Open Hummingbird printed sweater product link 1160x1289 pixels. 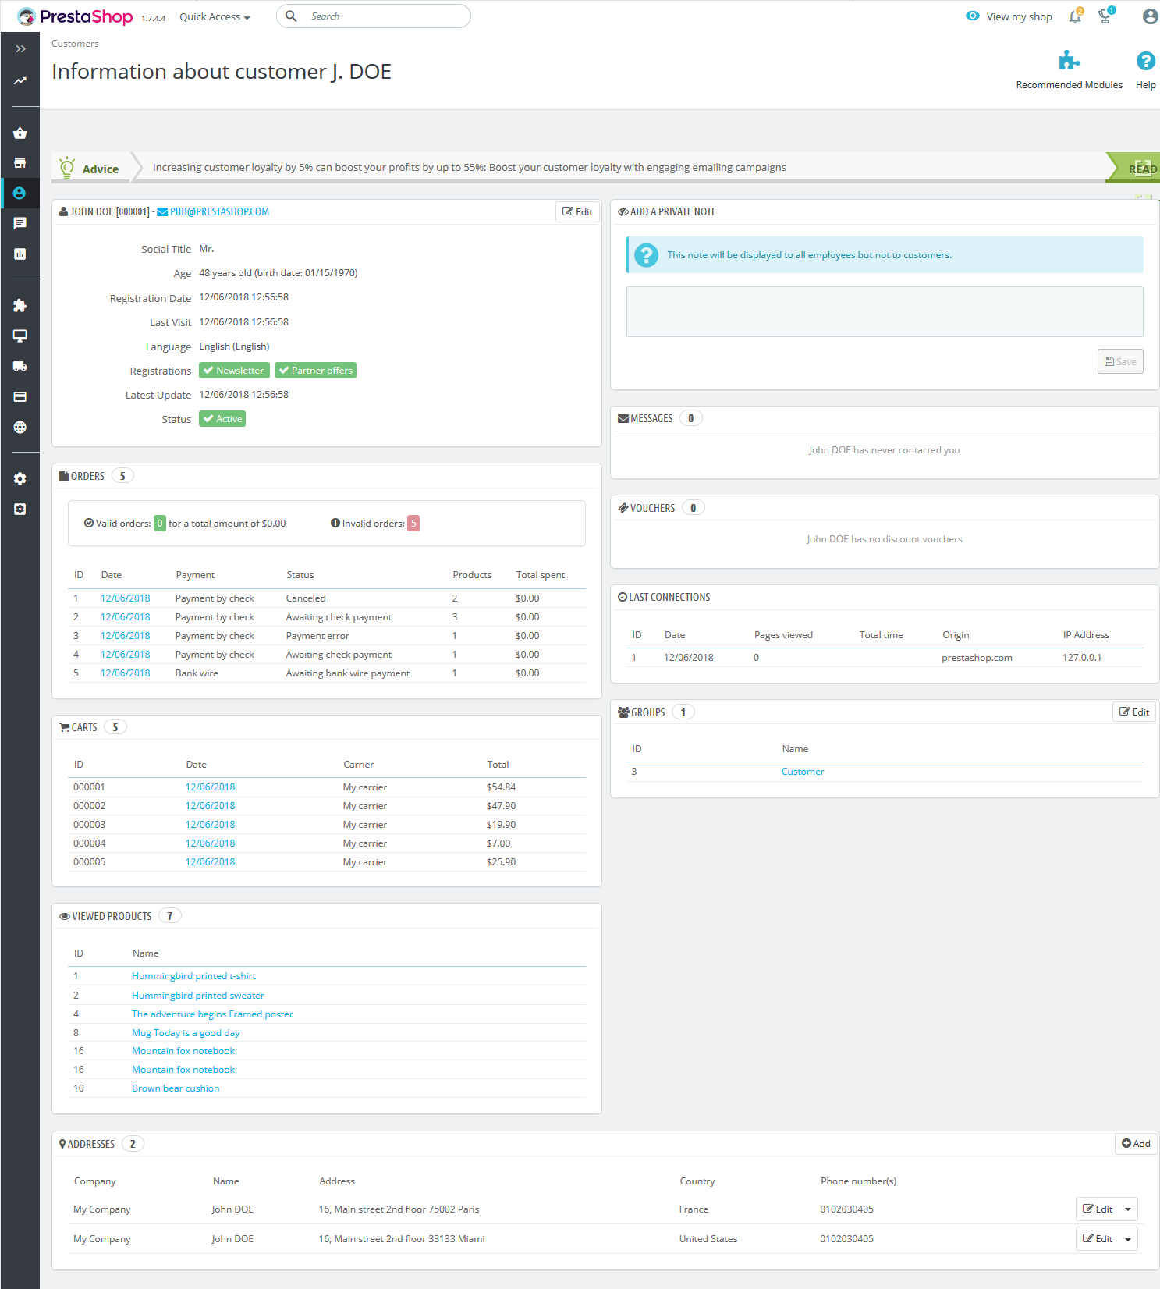(198, 996)
